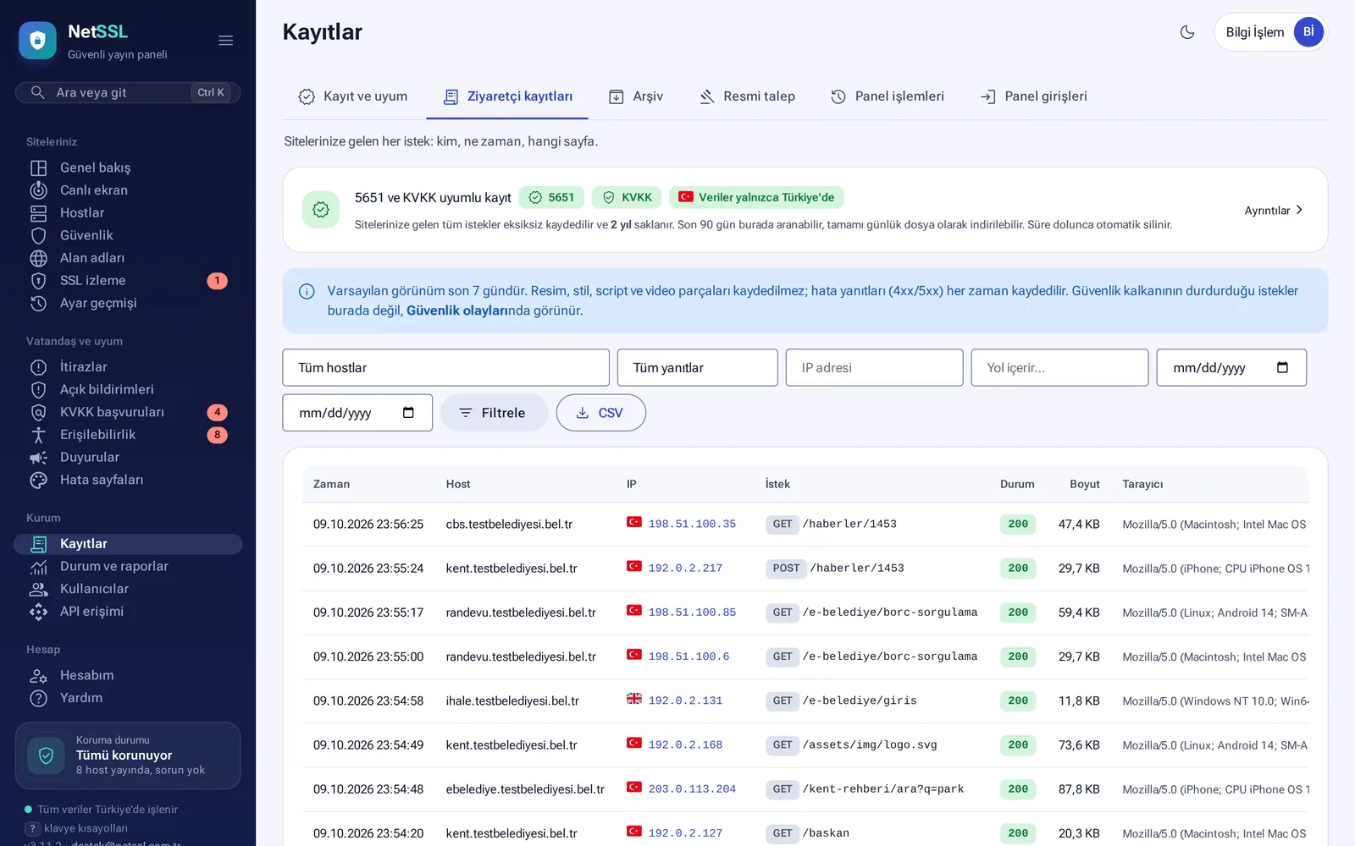1355x846 pixels.
Task: Open Açık bildirimleri item
Action: pos(128,389)
